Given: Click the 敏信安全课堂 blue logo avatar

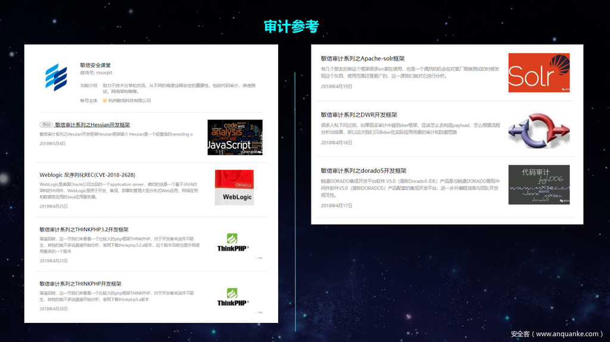Looking at the screenshot, I should (x=56, y=77).
